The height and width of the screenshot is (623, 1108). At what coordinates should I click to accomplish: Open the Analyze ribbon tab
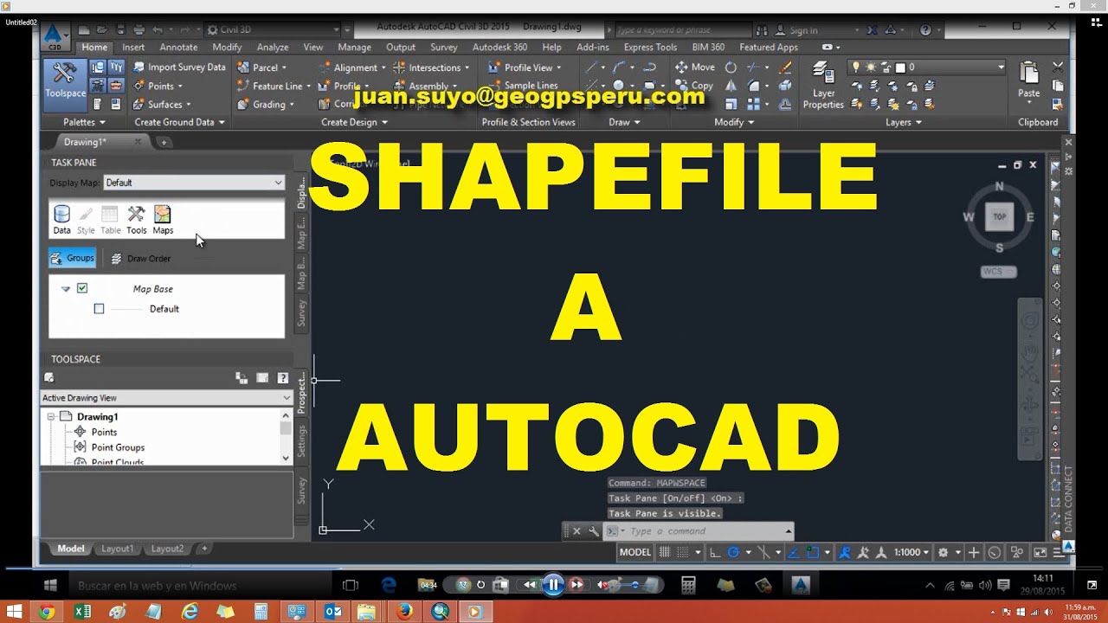273,47
